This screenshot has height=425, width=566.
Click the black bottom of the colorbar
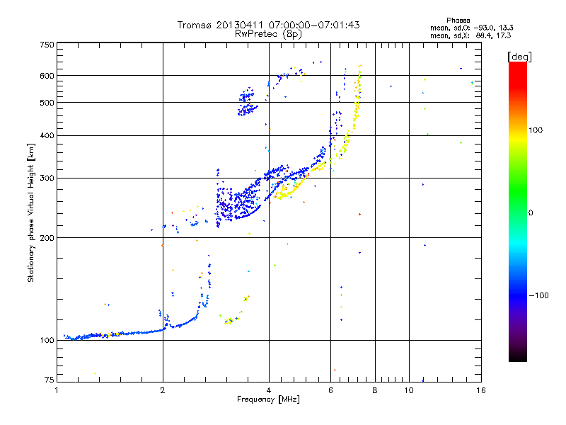point(518,356)
